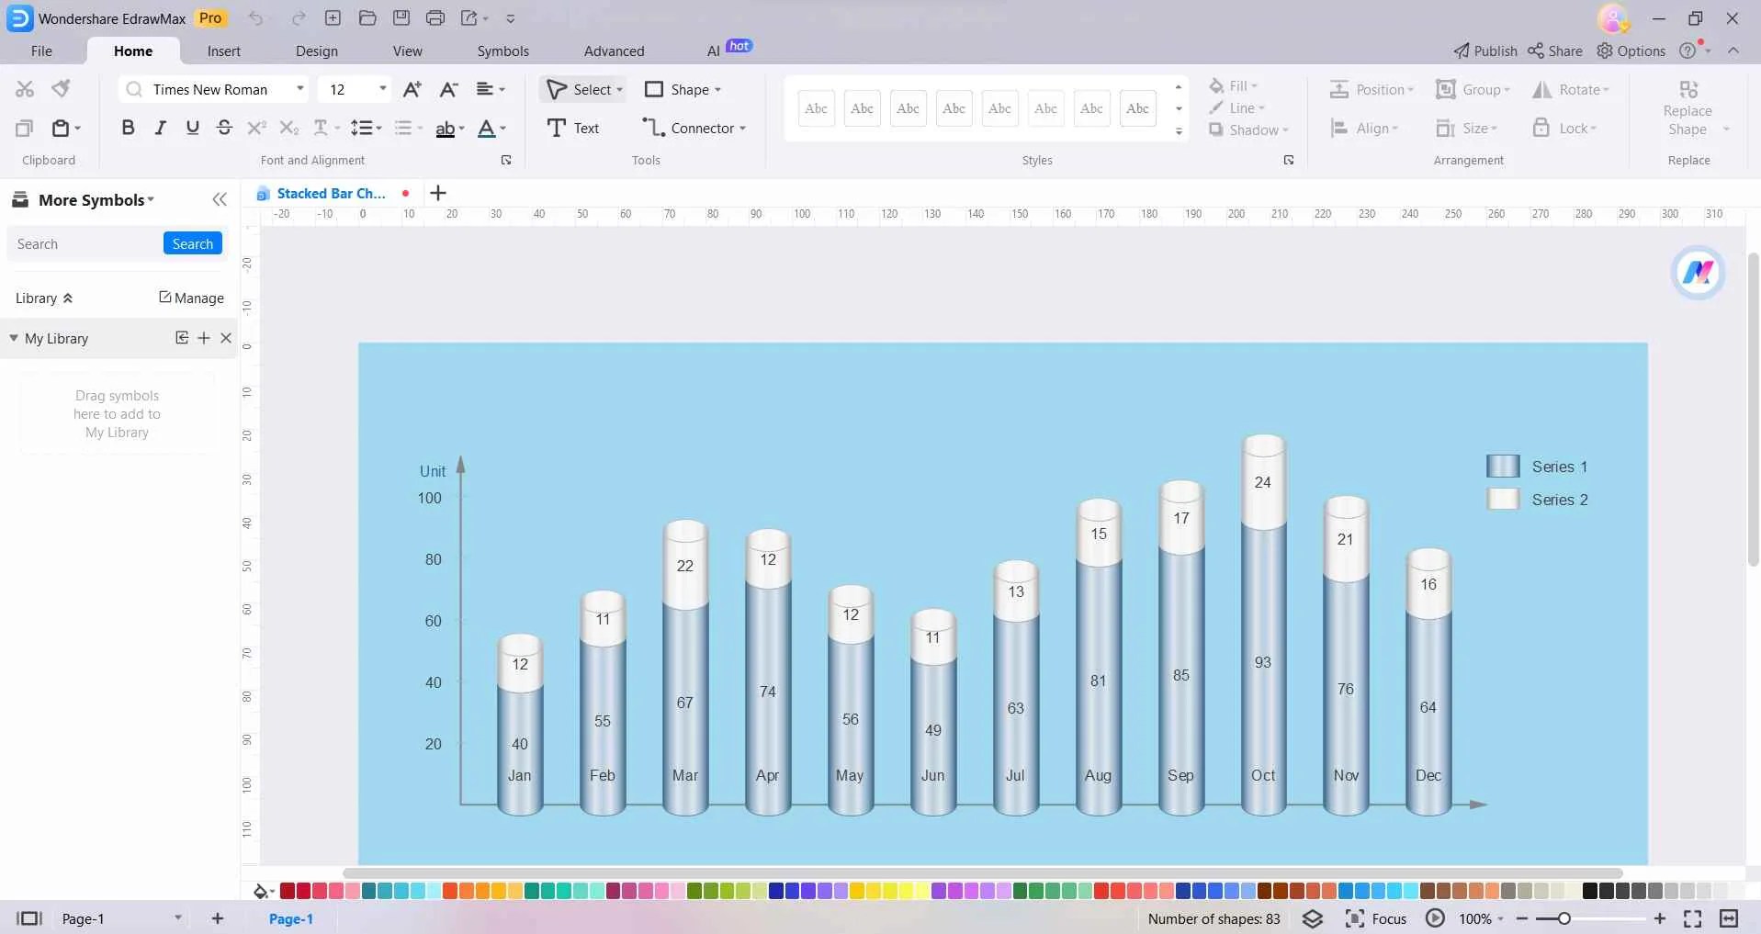Toggle italic text formatting

tap(160, 128)
